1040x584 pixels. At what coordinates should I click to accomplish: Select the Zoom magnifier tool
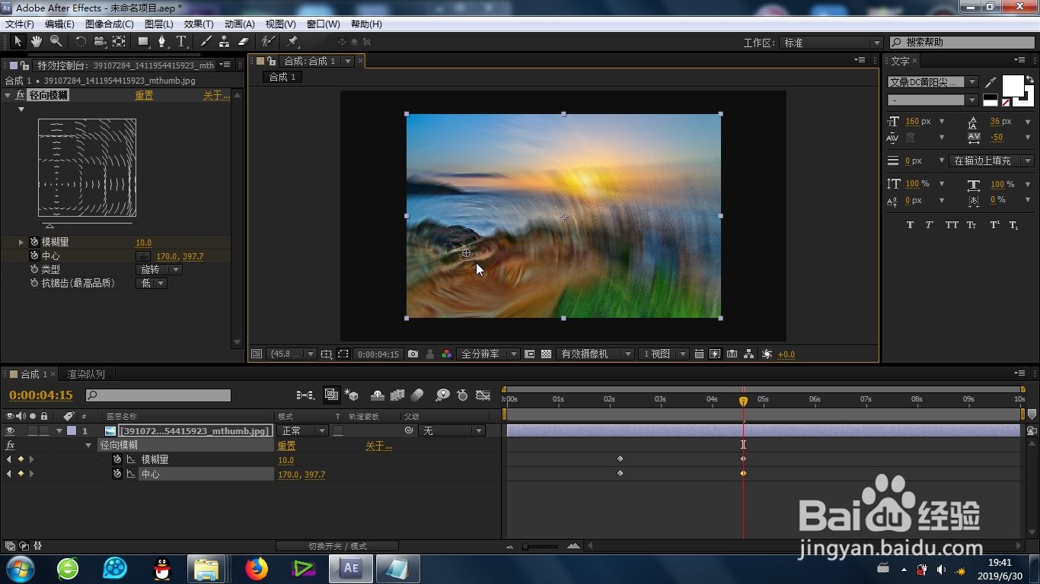pyautogui.click(x=56, y=42)
